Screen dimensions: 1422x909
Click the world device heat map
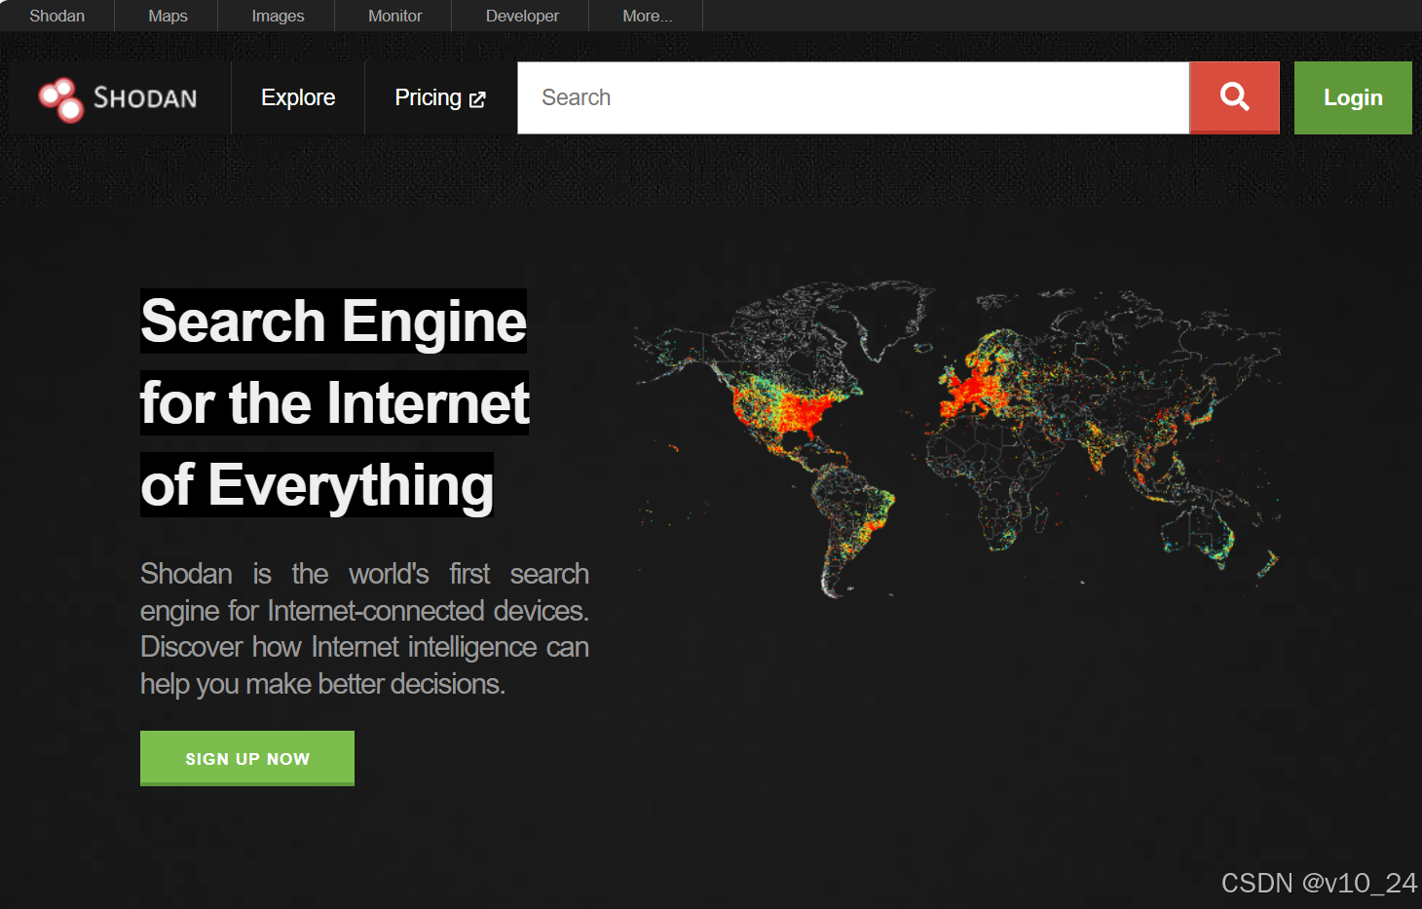(957, 439)
